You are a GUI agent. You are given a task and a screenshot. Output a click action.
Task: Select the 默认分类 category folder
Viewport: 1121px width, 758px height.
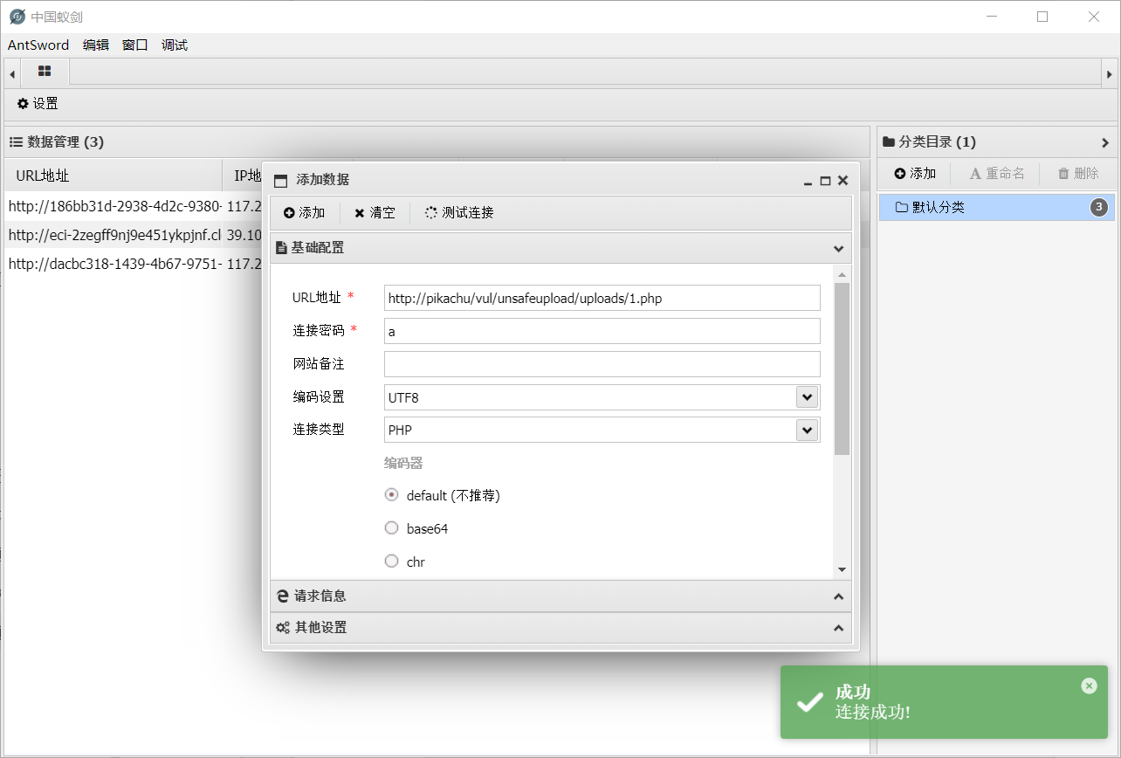click(x=997, y=208)
